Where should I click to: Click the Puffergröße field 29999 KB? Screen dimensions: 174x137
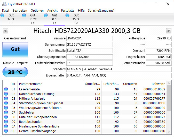pyautogui.click(x=159, y=38)
